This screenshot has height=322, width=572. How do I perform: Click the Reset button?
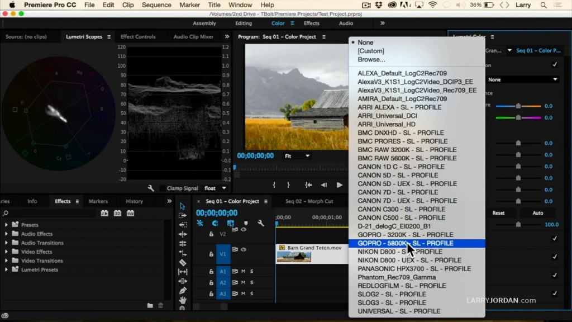pyautogui.click(x=498, y=213)
